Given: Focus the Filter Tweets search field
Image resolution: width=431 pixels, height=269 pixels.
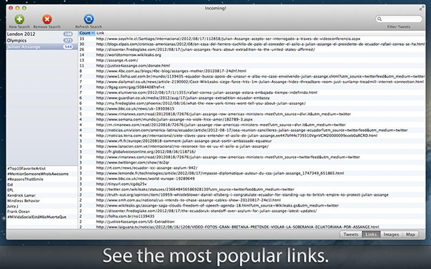Looking at the screenshot, I should click(x=399, y=19).
